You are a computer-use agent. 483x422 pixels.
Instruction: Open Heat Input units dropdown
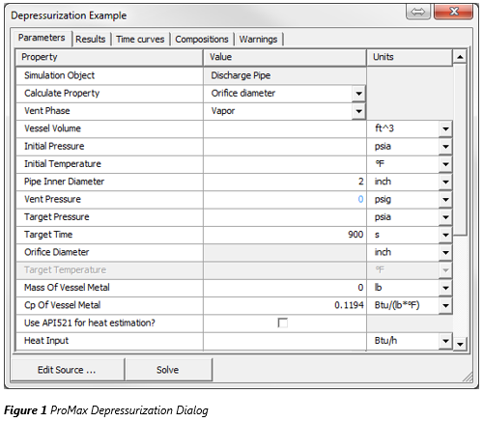445,341
